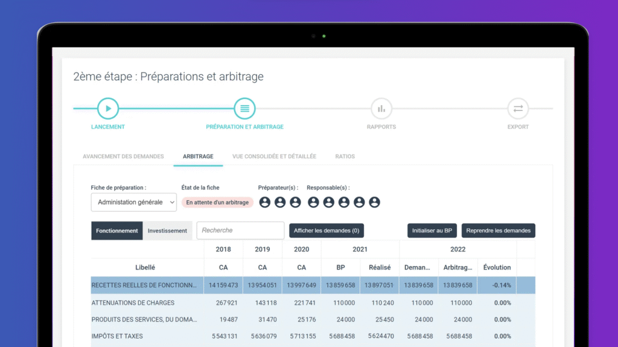Click into the Recherche search field

click(240, 231)
